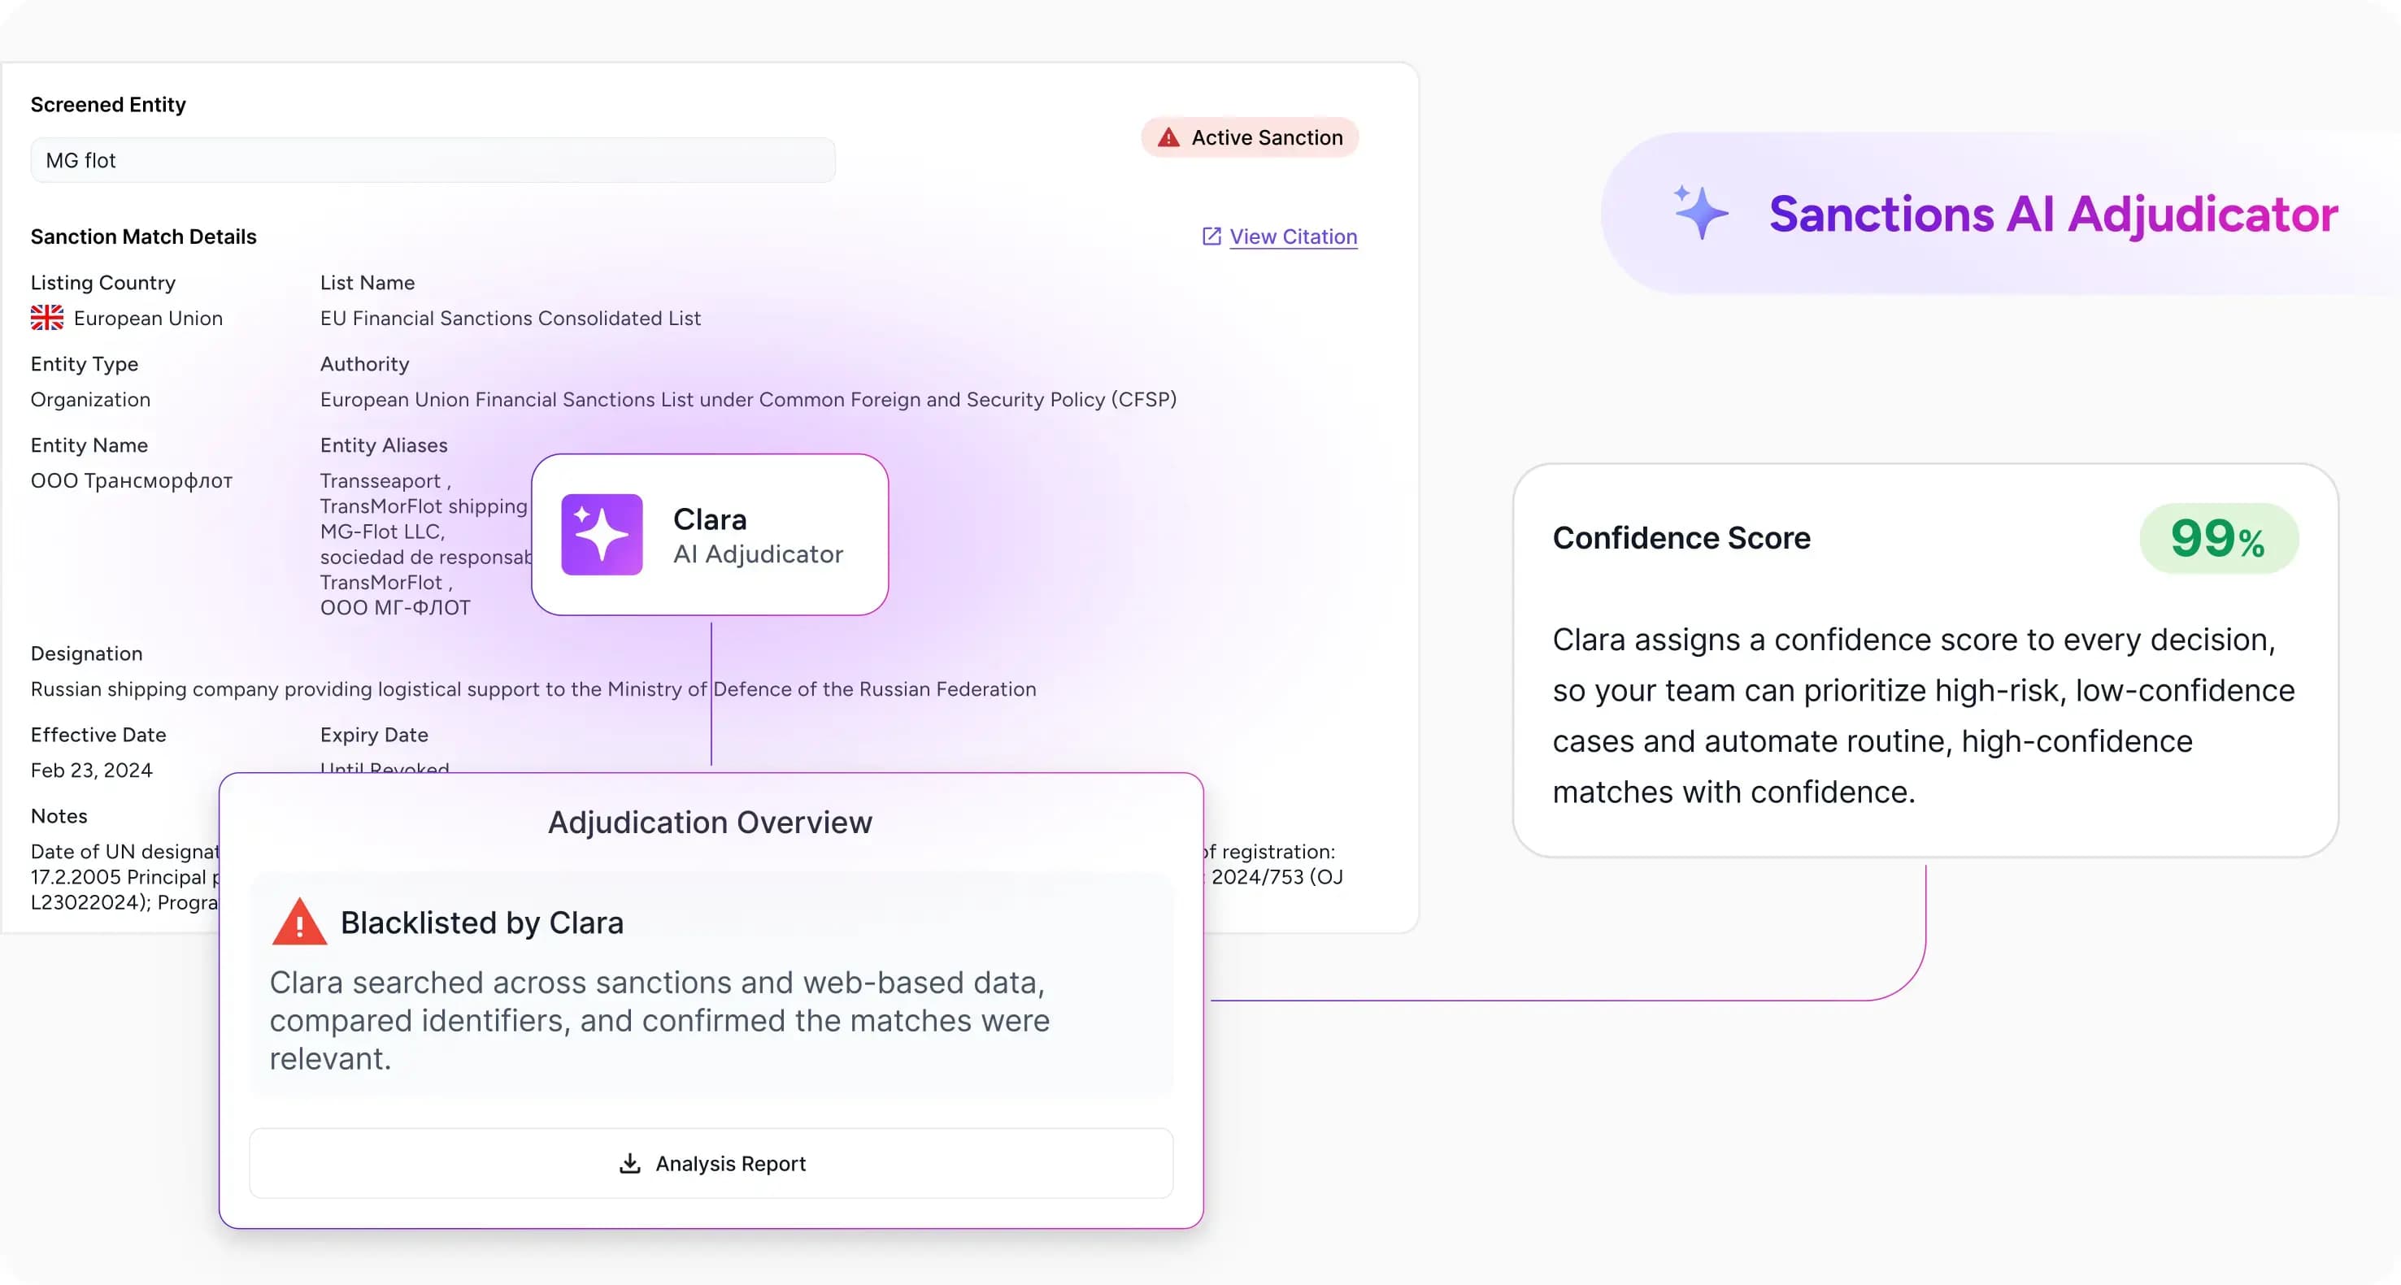Viewport: 2401px width, 1285px height.
Task: Click the external link icon beside View Citation
Action: pyautogui.click(x=1211, y=237)
